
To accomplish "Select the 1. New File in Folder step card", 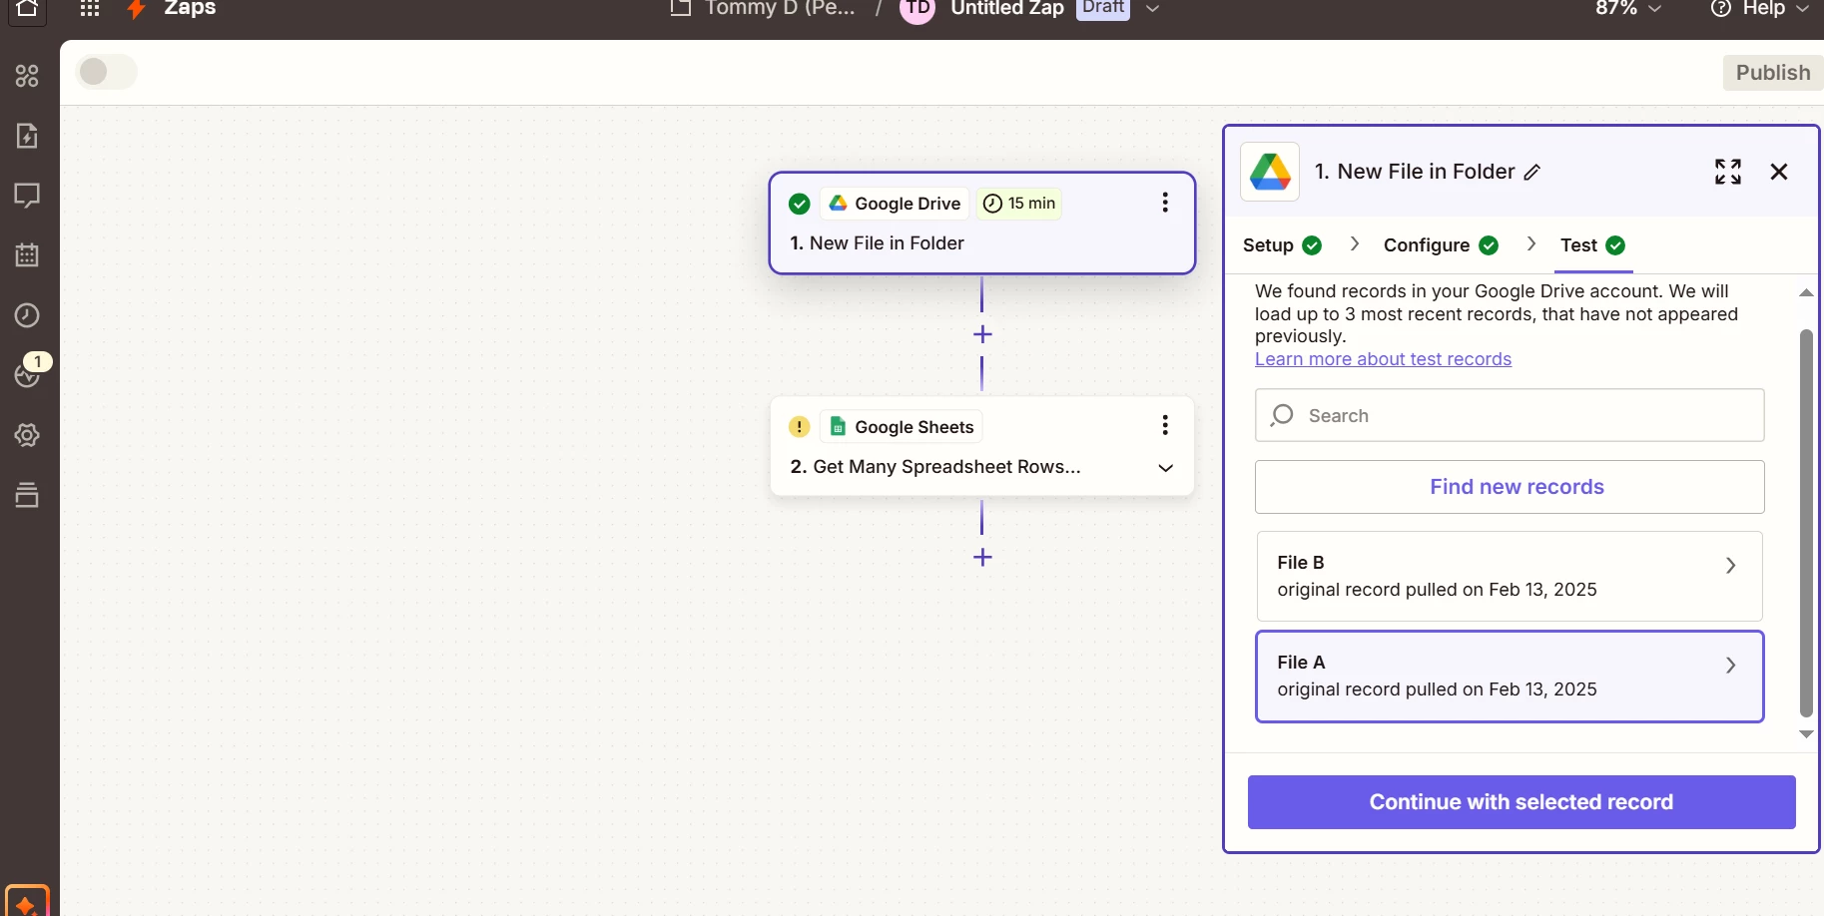I will click(x=982, y=224).
